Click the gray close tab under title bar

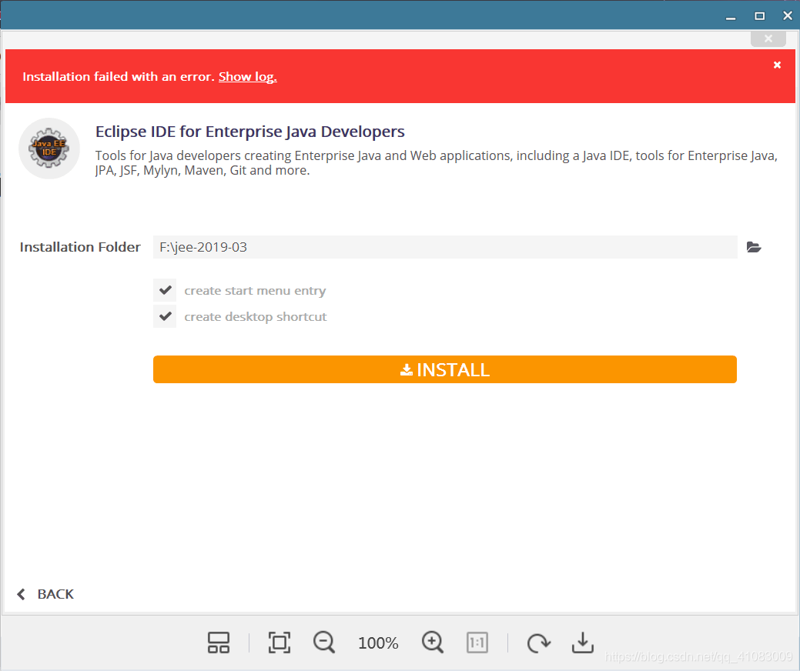[768, 38]
